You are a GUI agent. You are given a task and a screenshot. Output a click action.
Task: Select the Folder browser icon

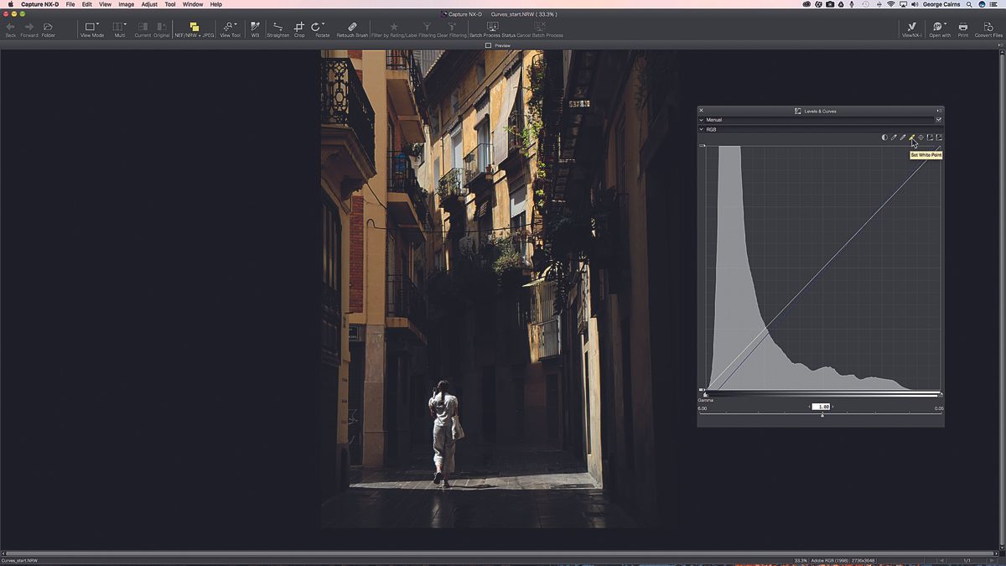point(48,27)
